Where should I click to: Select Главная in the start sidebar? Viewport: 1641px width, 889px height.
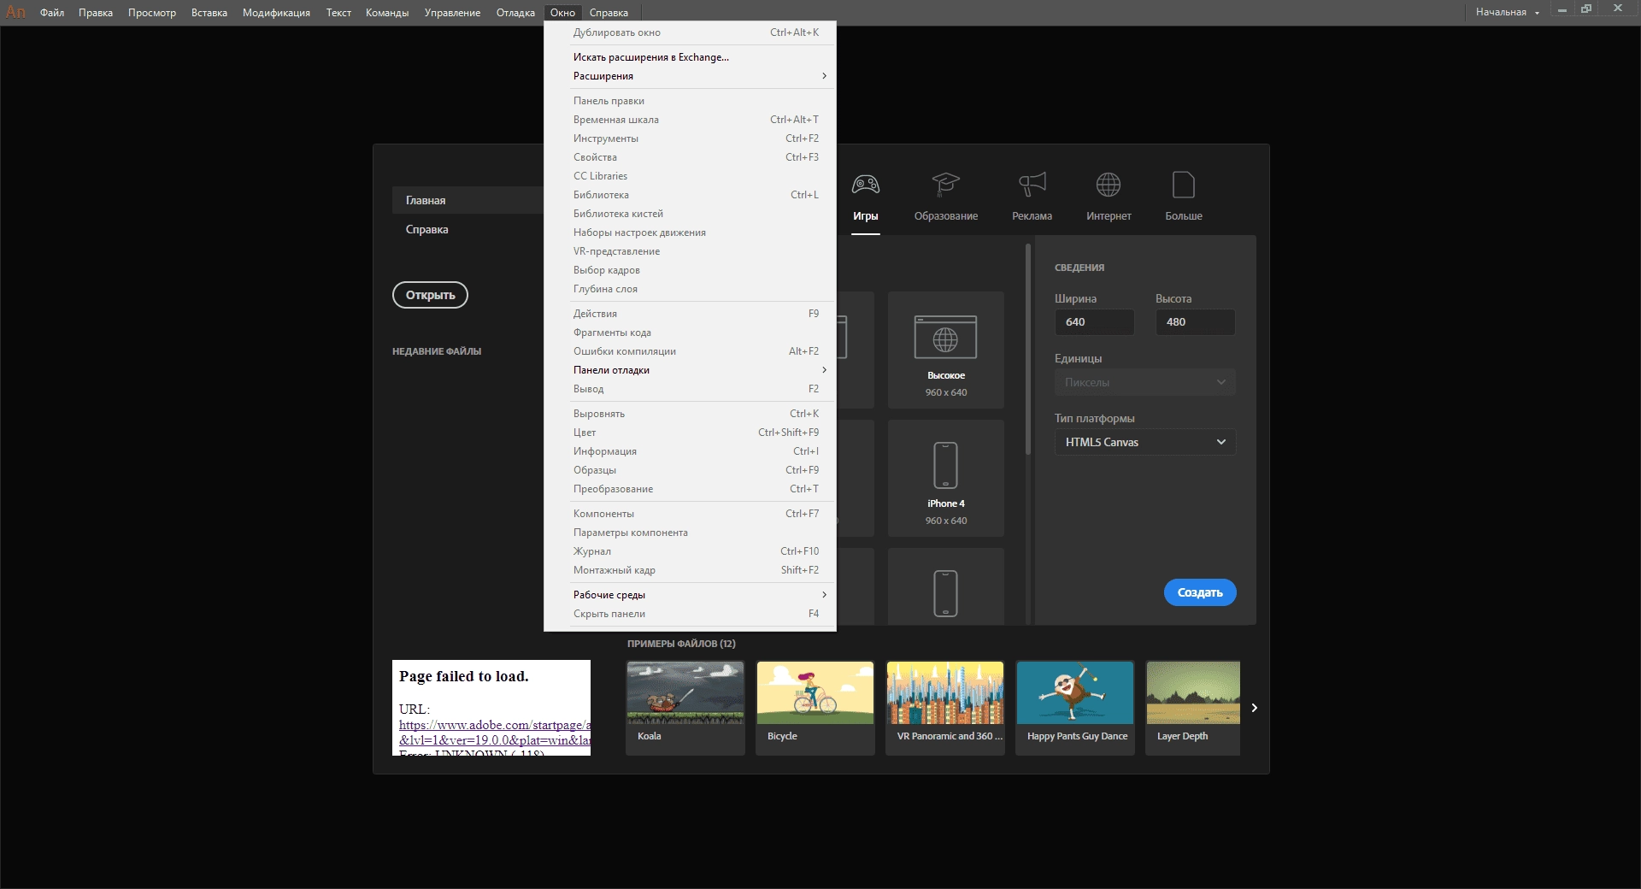pos(468,200)
